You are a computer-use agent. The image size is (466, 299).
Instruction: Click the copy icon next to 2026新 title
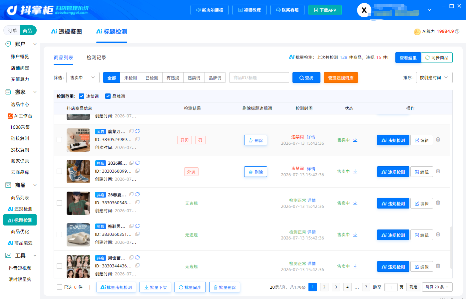pos(132,163)
